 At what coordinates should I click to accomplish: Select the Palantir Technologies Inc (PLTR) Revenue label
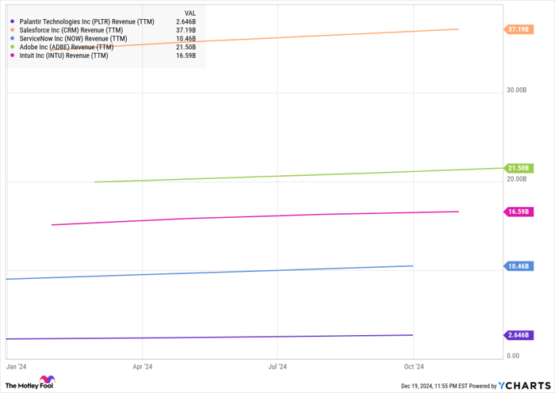coord(86,21)
